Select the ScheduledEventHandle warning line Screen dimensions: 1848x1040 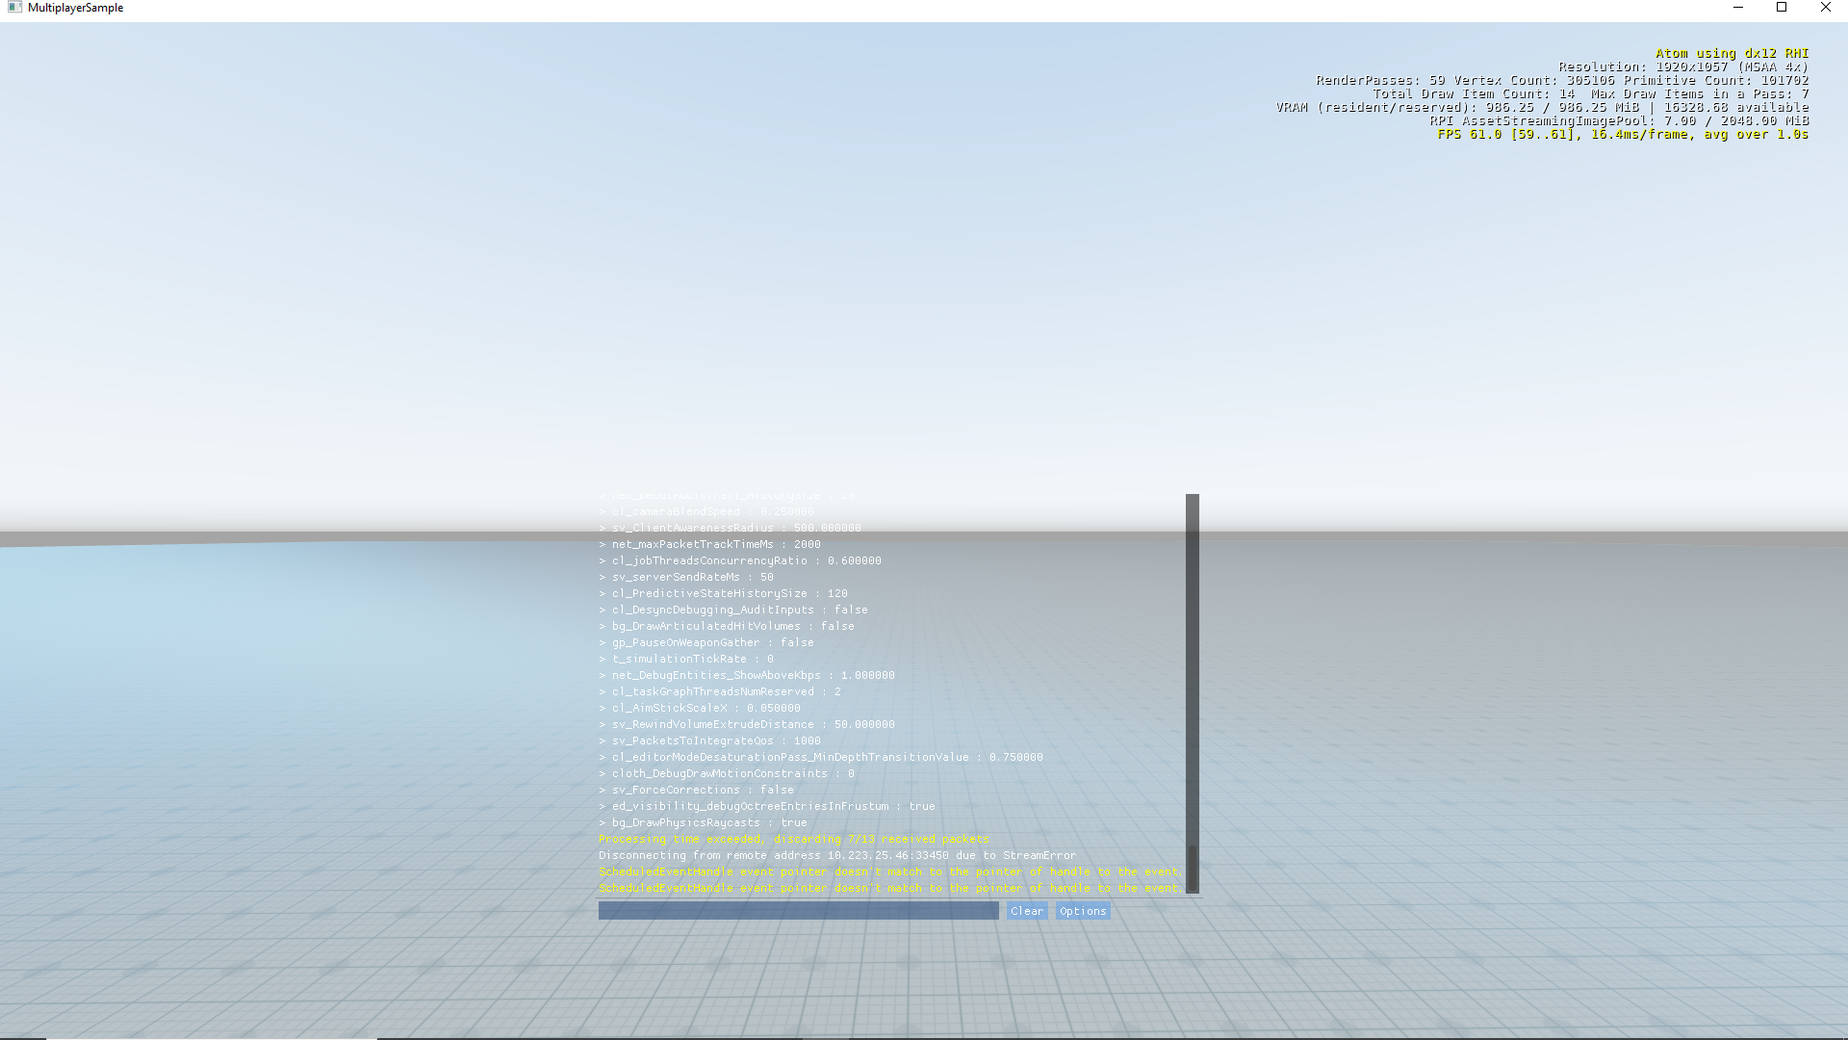(x=889, y=871)
